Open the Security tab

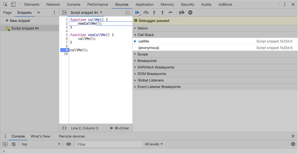pyautogui.click(x=188, y=4)
